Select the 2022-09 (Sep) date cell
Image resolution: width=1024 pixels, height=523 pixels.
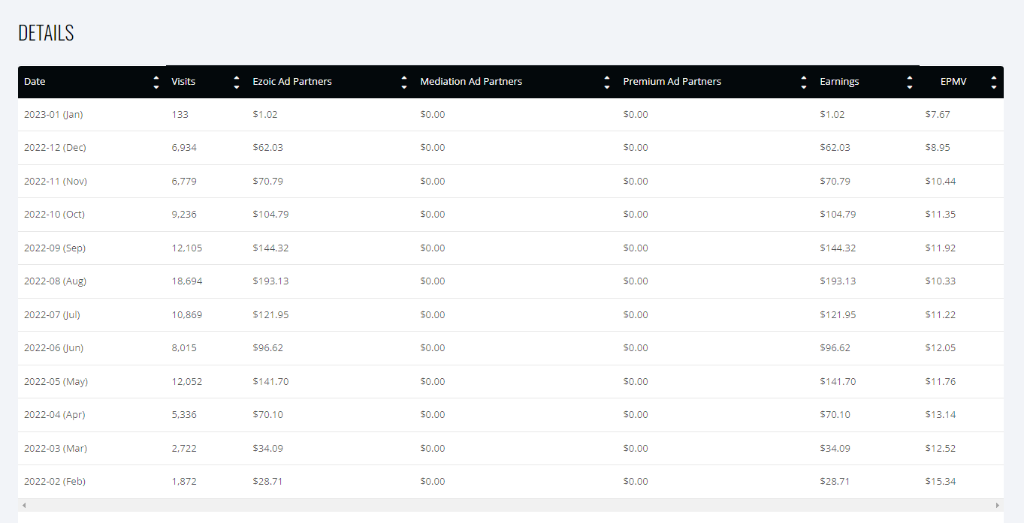click(x=55, y=248)
